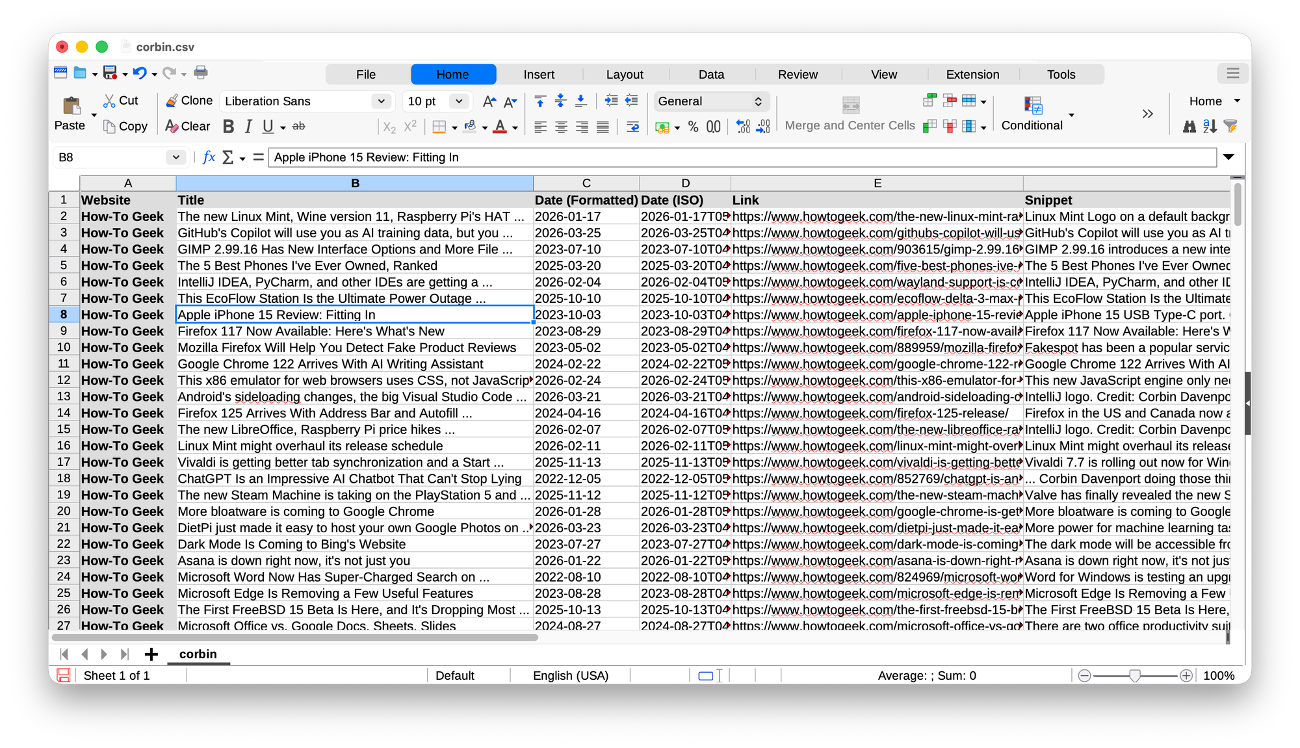Expand the Name Box dropdown
The image size is (1300, 748).
[x=175, y=157]
